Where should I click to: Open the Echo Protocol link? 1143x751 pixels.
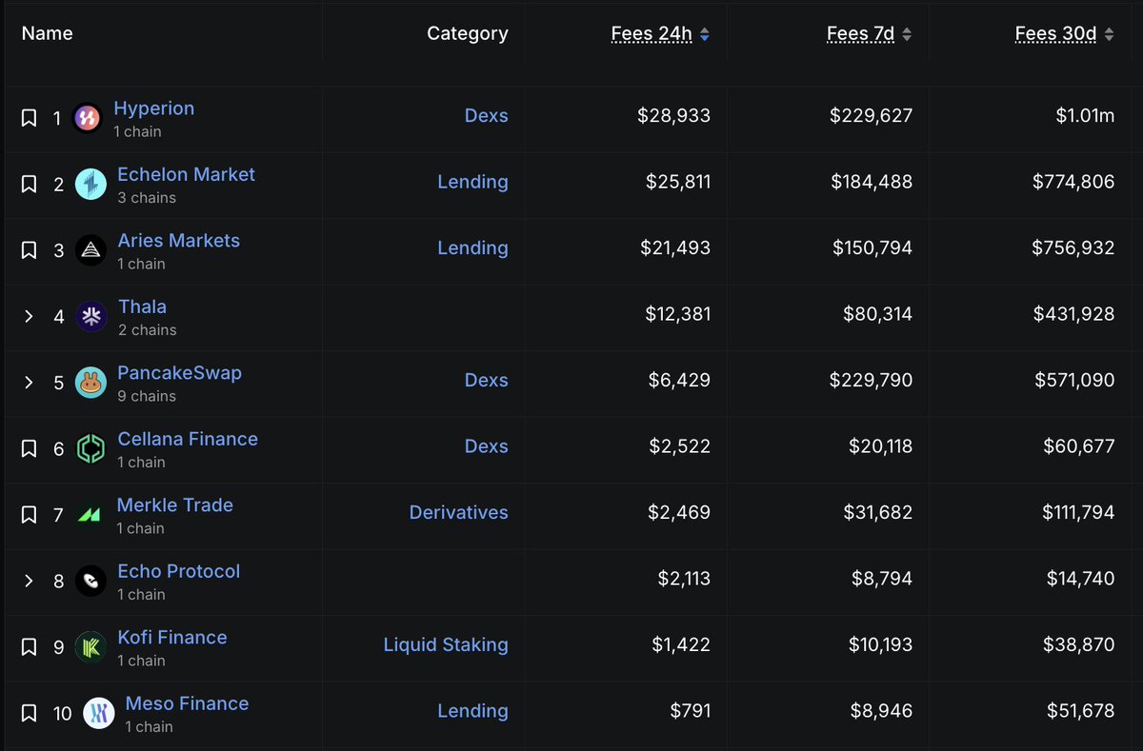[179, 571]
